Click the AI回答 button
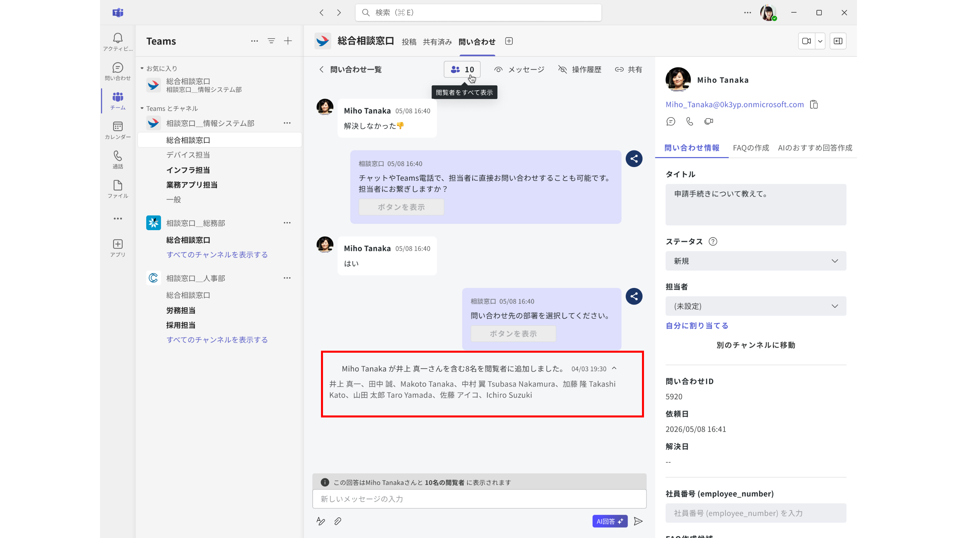 click(610, 521)
